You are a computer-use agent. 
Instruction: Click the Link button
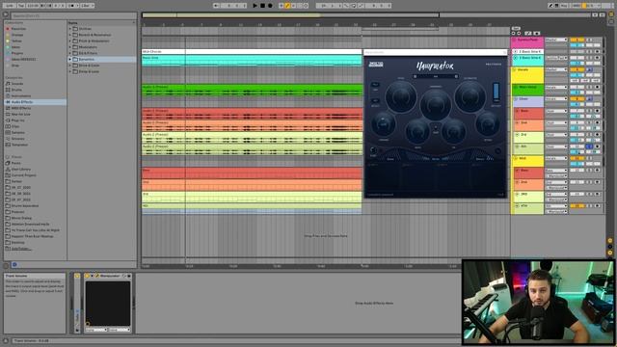[x=9, y=6]
